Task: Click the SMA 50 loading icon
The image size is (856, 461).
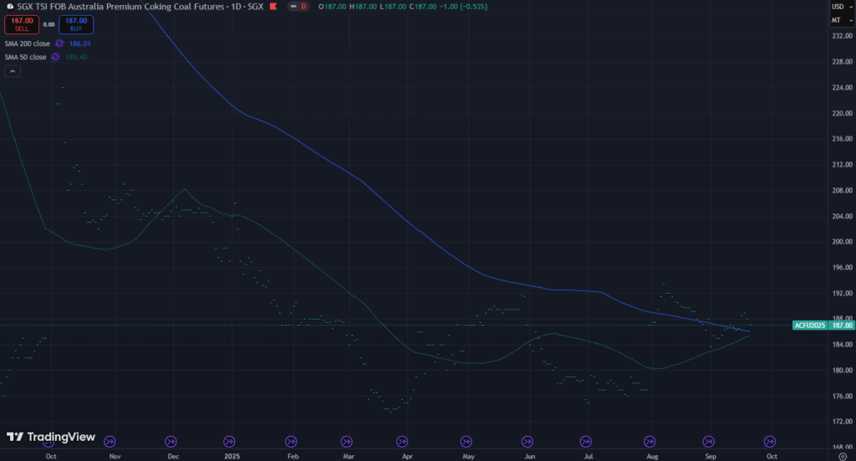Action: (55, 57)
